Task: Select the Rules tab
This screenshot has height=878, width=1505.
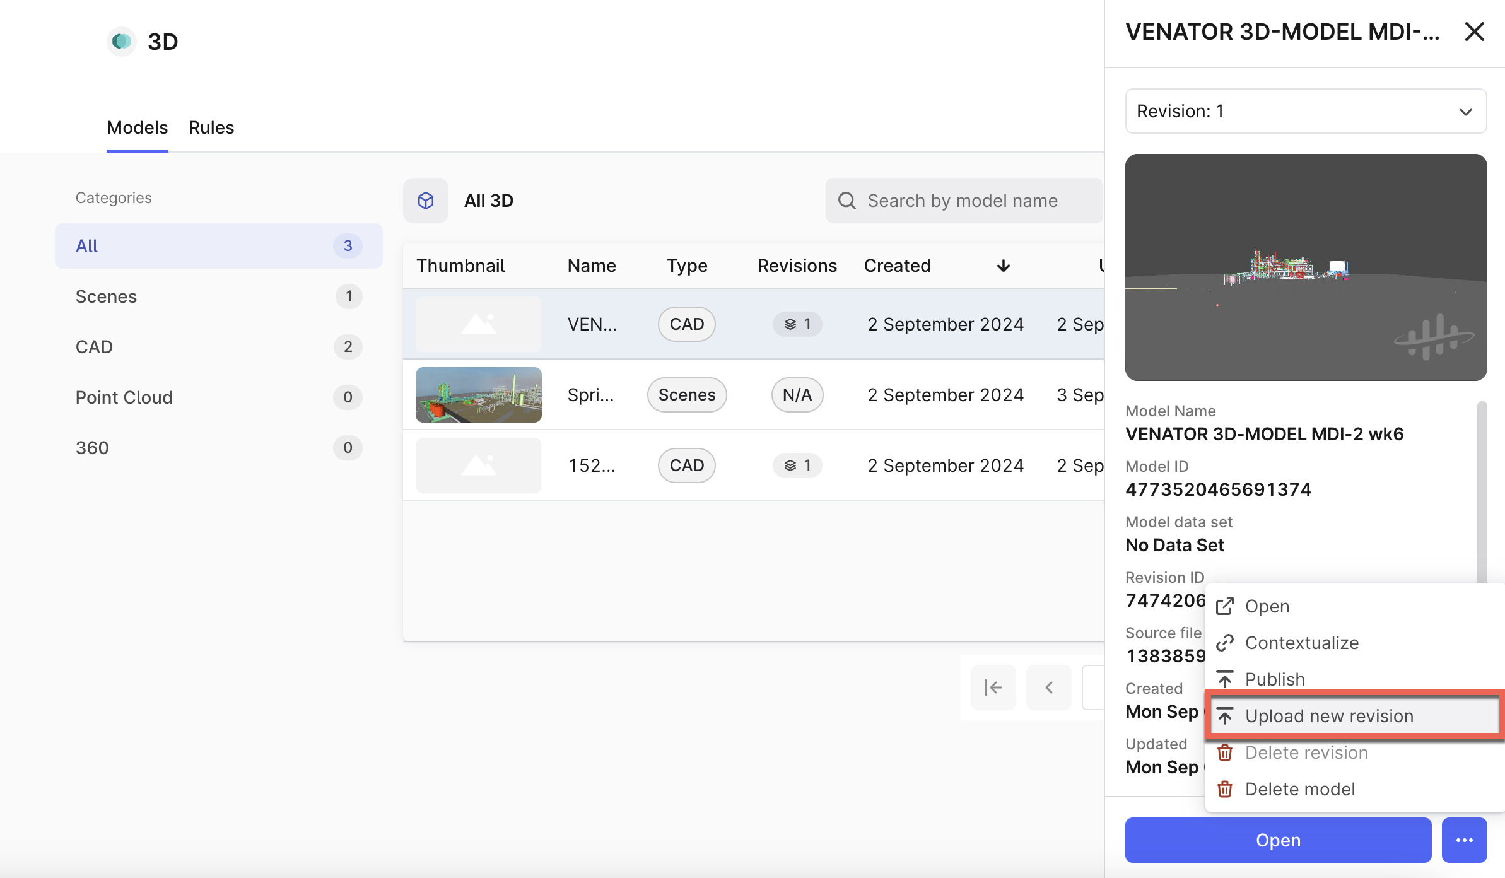Action: pyautogui.click(x=210, y=127)
